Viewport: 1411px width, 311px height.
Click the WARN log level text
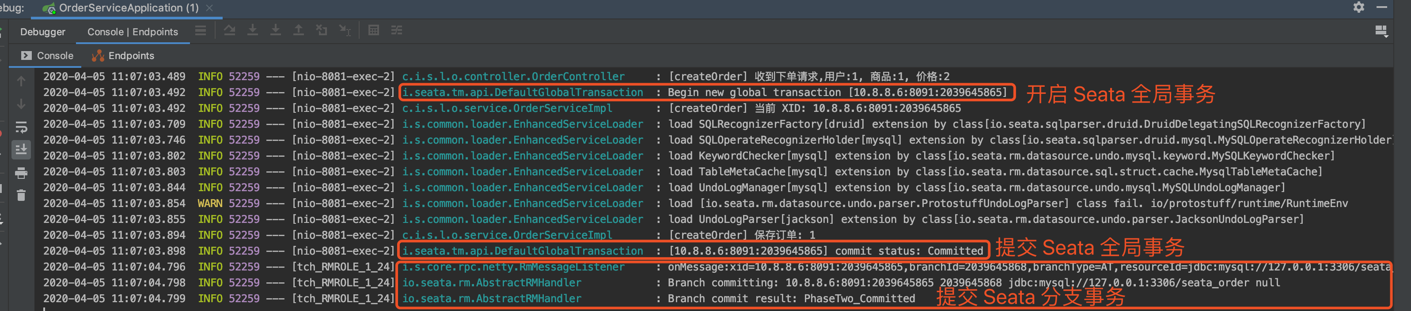(x=210, y=204)
